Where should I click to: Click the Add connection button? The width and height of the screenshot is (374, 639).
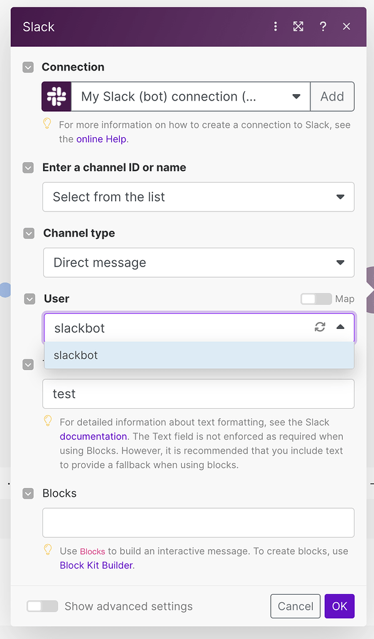click(332, 96)
